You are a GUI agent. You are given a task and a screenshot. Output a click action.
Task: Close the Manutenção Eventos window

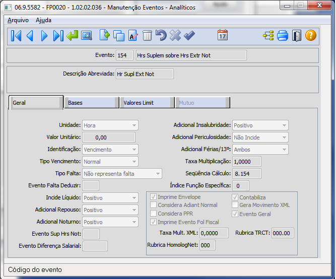coord(319,6)
